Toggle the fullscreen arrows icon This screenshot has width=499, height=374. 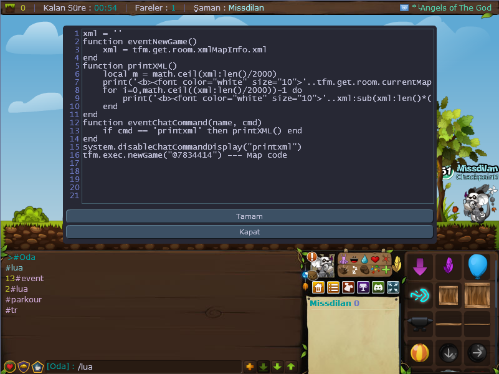(393, 287)
